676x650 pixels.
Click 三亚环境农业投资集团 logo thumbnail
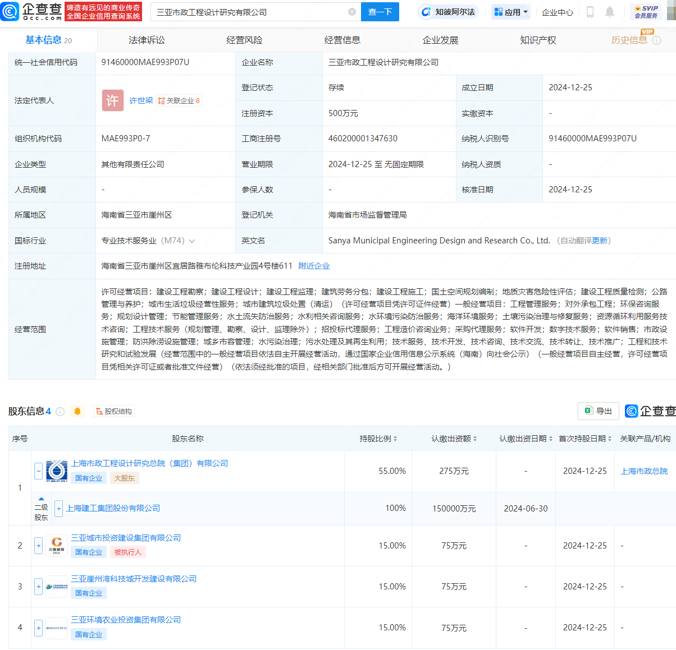tap(57, 628)
